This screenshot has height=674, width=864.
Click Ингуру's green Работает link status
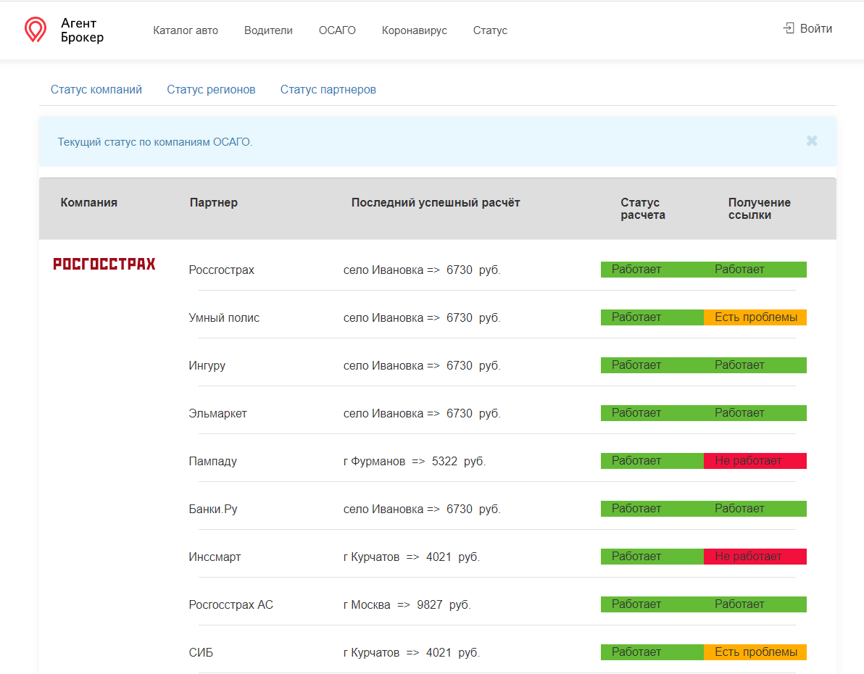tap(755, 365)
